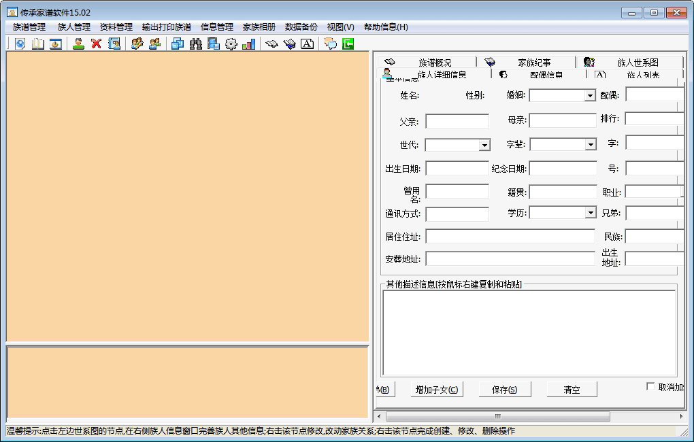
Task: Focus the 曾用名 input field
Action: pyautogui.click(x=457, y=192)
